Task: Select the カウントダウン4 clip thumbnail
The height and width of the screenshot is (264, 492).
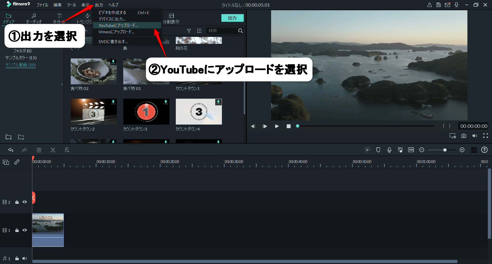Action: [199, 111]
